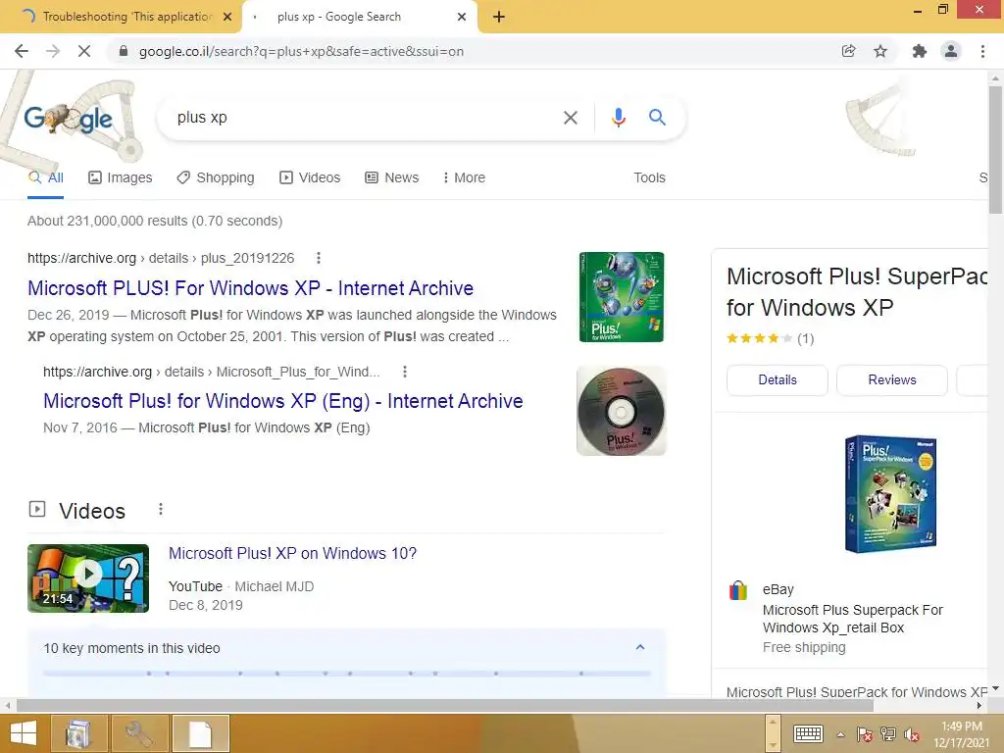Open Videos section three-dot menu
Image resolution: width=1004 pixels, height=753 pixels.
161,509
